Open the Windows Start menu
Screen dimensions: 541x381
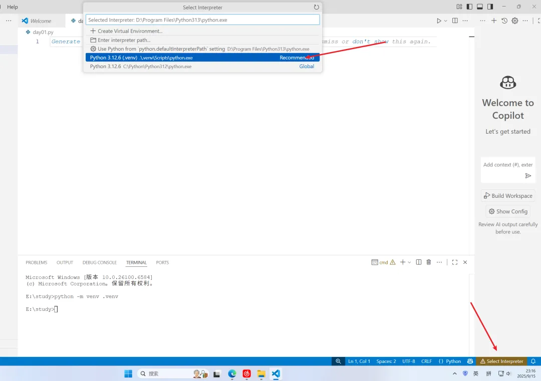point(128,374)
